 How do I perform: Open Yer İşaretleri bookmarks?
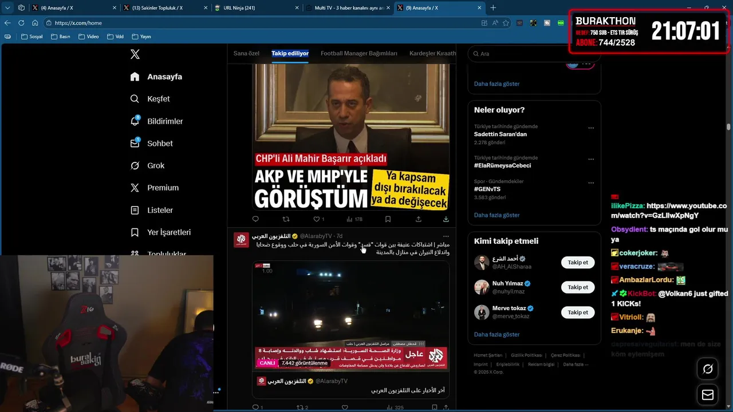click(161, 232)
